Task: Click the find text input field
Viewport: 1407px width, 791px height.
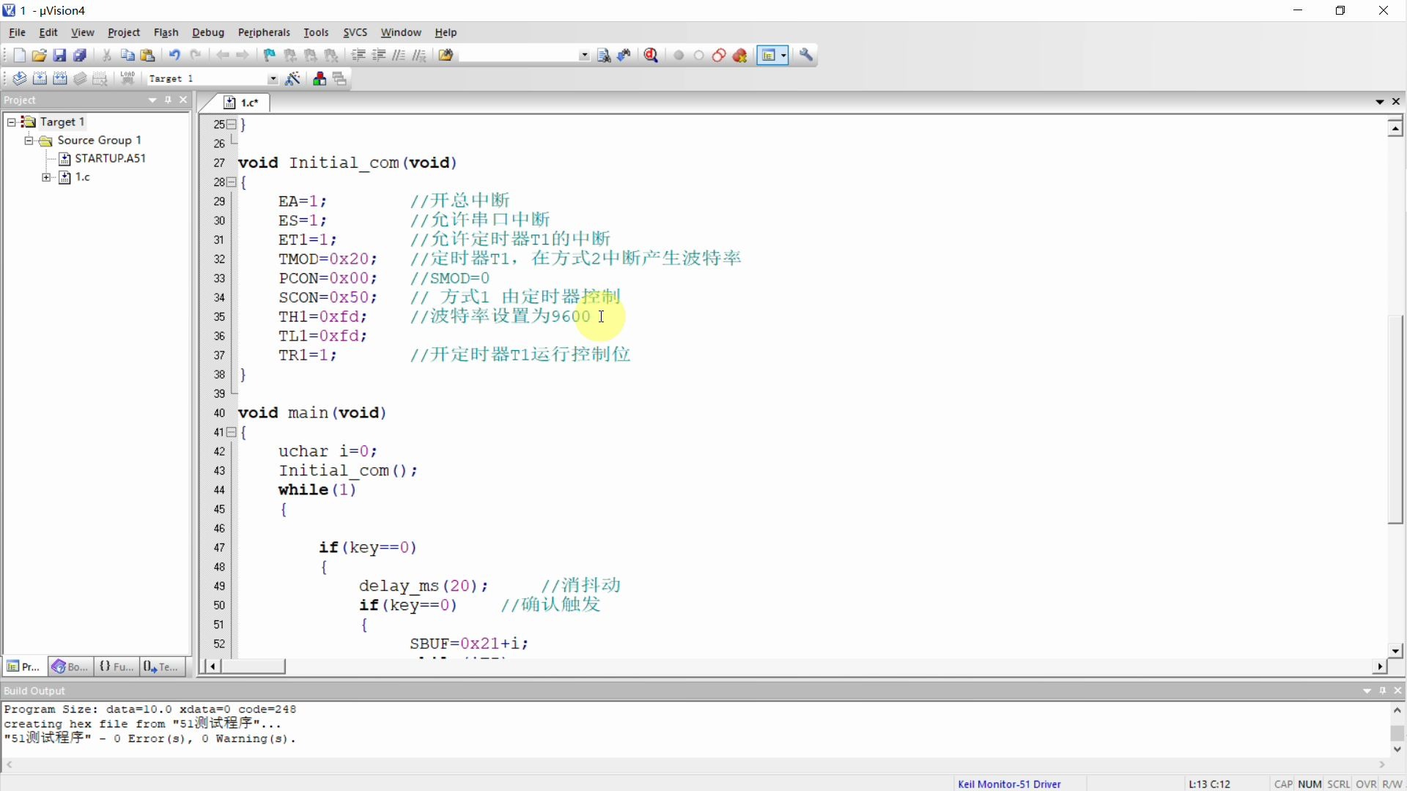Action: [x=517, y=55]
